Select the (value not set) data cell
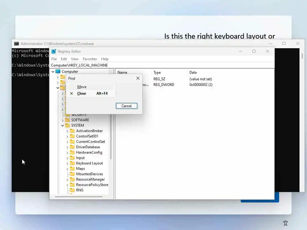 (x=201, y=79)
